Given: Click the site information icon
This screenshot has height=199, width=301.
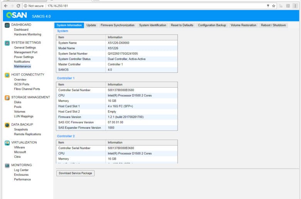Looking at the screenshot, I should [25, 6].
